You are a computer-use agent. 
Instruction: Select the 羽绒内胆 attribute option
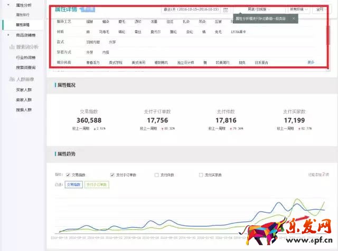(x=93, y=41)
